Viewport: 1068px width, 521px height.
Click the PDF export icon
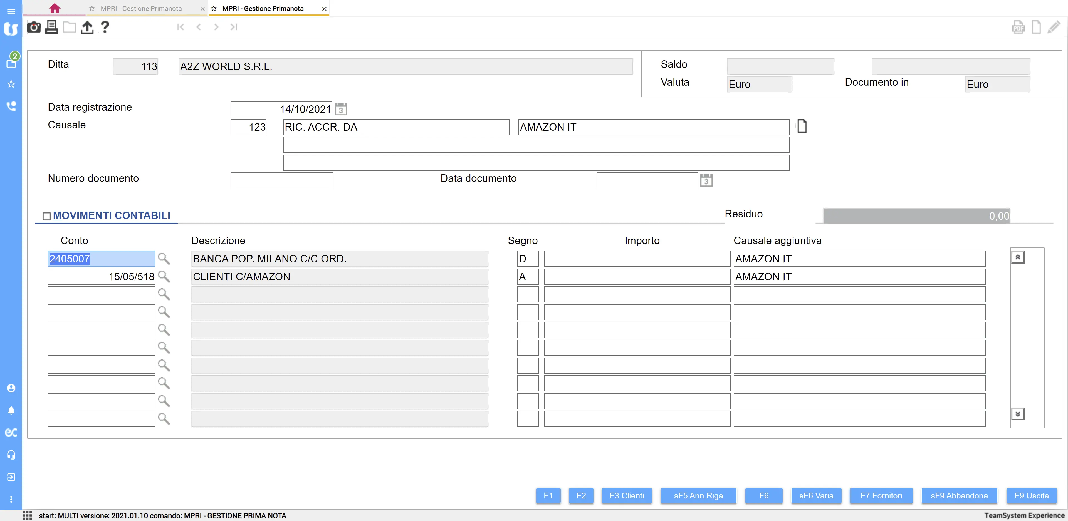pyautogui.click(x=1018, y=27)
